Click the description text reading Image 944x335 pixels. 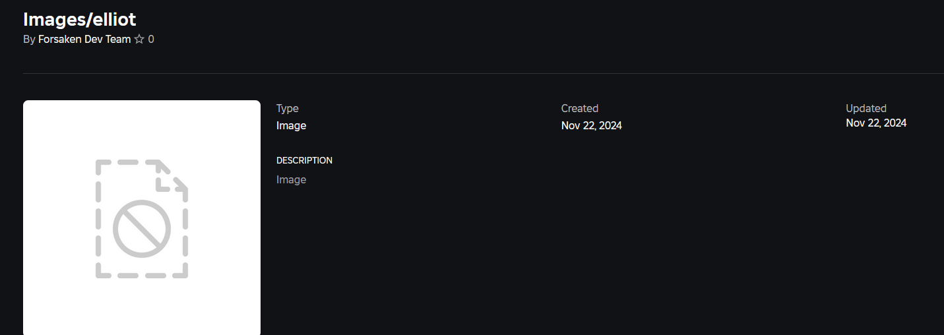[291, 180]
